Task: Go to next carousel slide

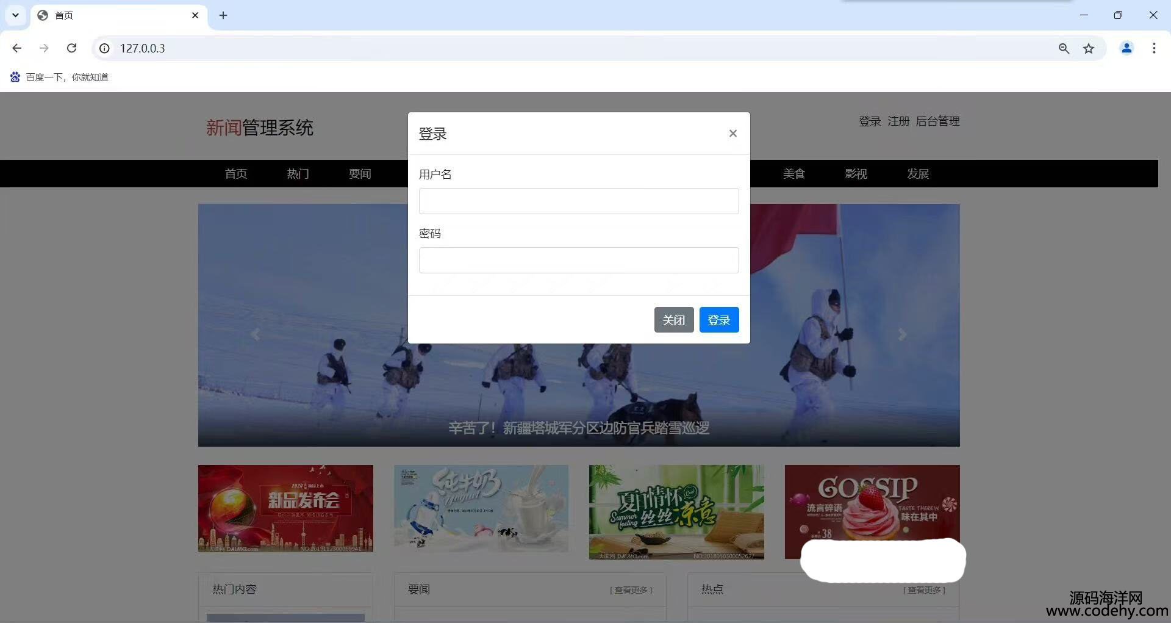Action: pos(902,334)
